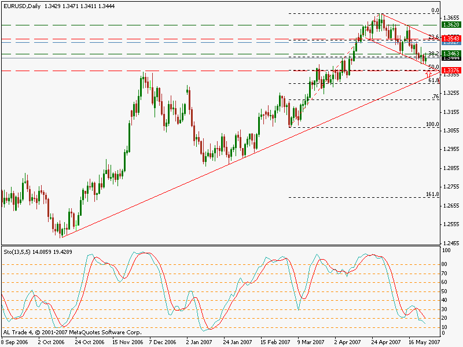Click the 80 level on stochastic scale
Screen dimensions: 463x347
click(446, 264)
